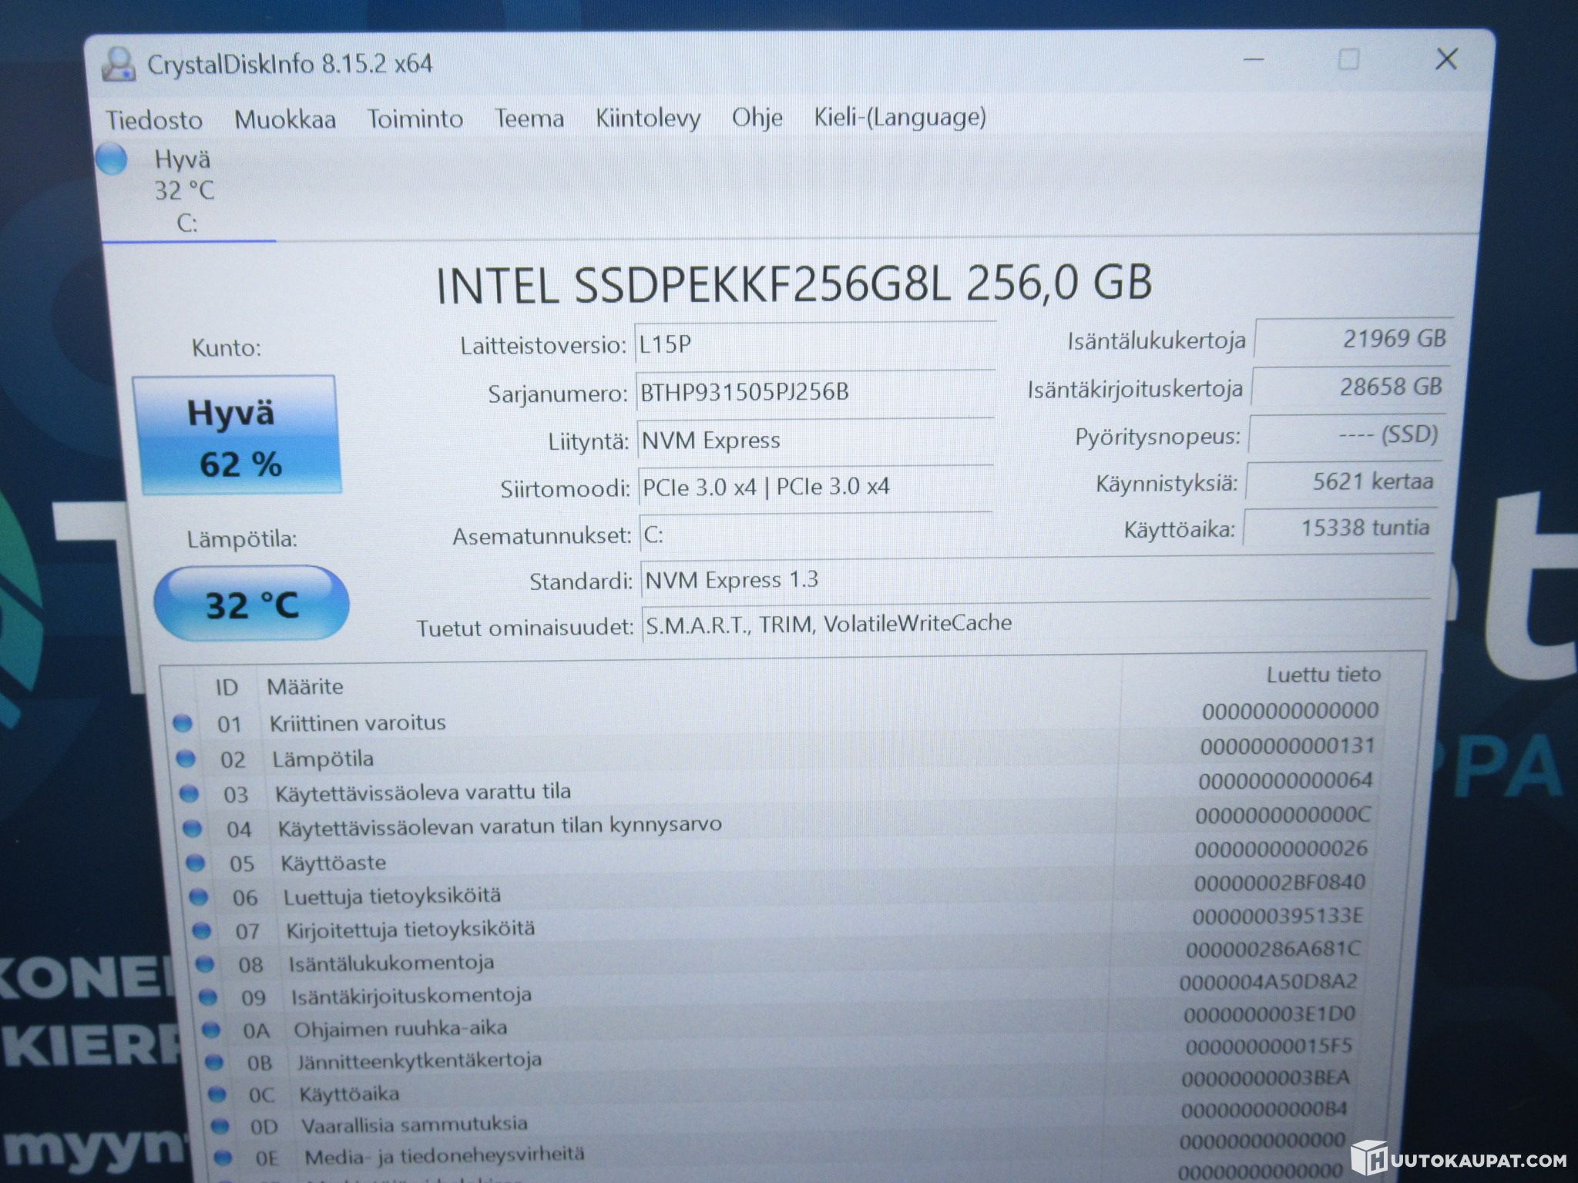Select row 0C Käyttöaika

pyautogui.click(x=778, y=1087)
